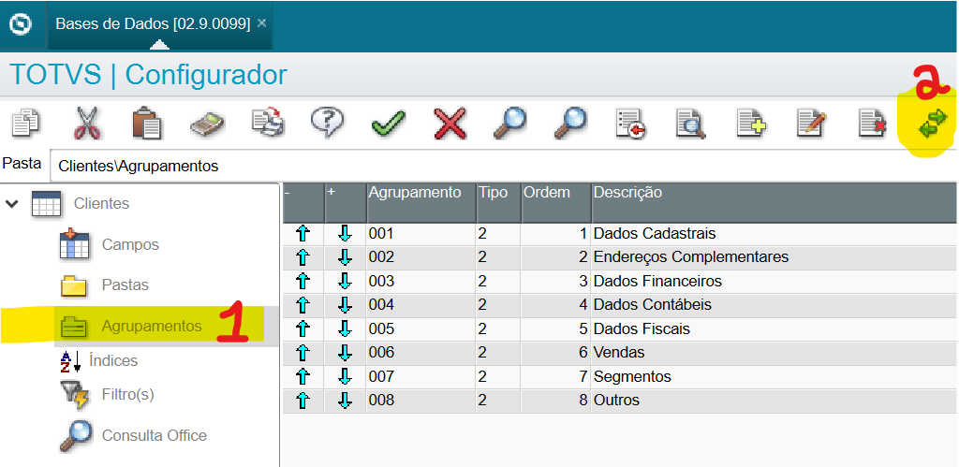
Task: Click the document with red arrow icon
Action: pyautogui.click(x=631, y=124)
